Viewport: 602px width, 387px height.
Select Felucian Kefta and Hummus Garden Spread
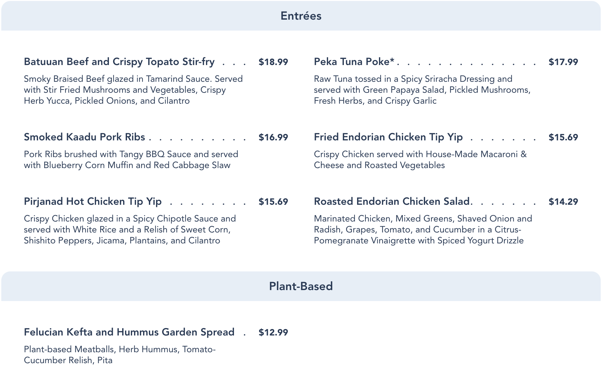tap(129, 332)
